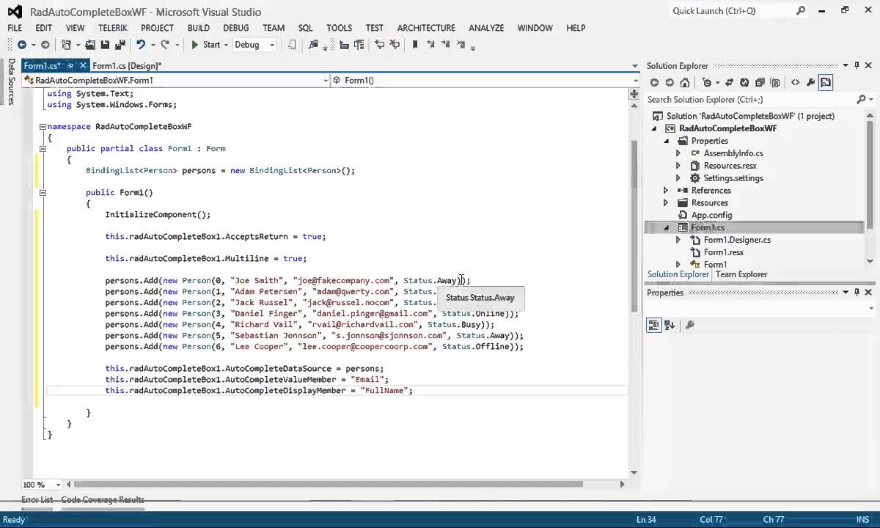Toggle a bookmark using the toolbar flag icon
The width and height of the screenshot is (880, 528).
[415, 45]
